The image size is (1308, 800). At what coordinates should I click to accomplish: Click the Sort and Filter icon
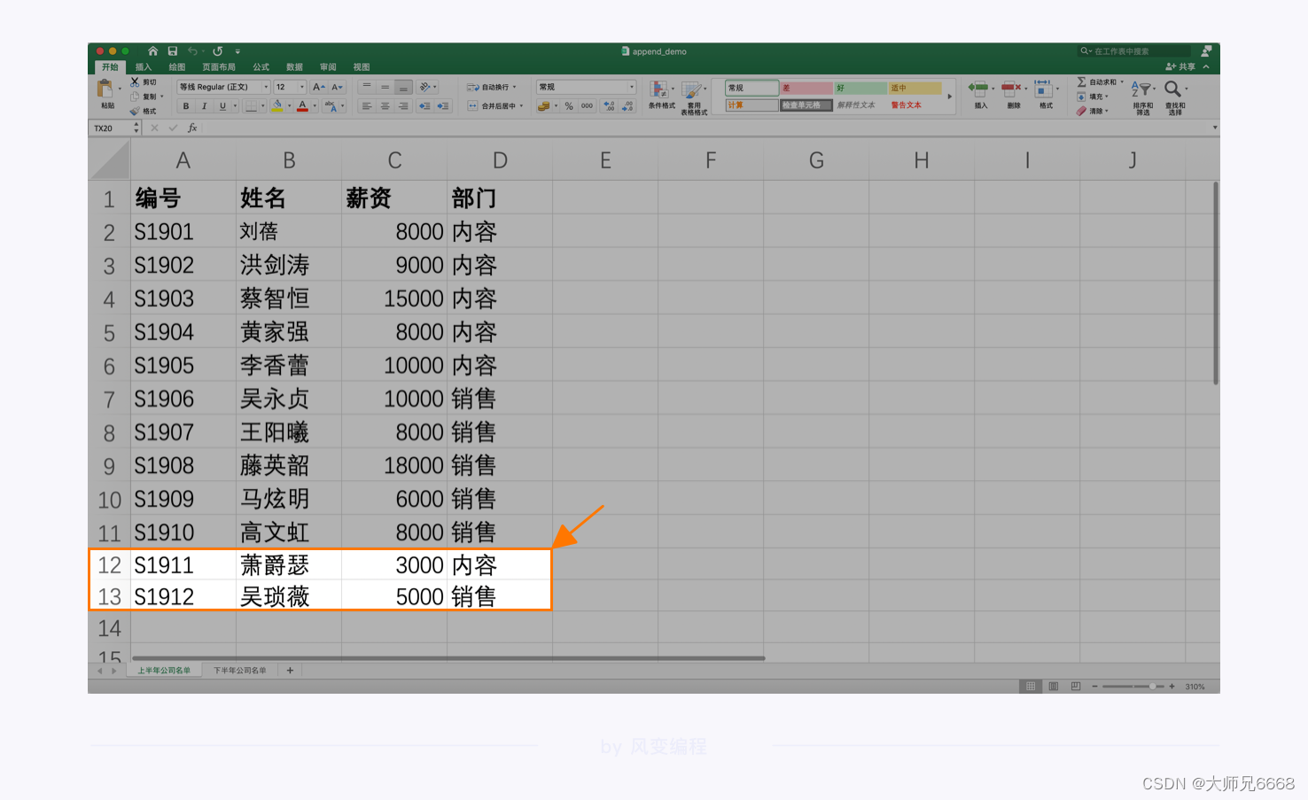click(x=1140, y=89)
